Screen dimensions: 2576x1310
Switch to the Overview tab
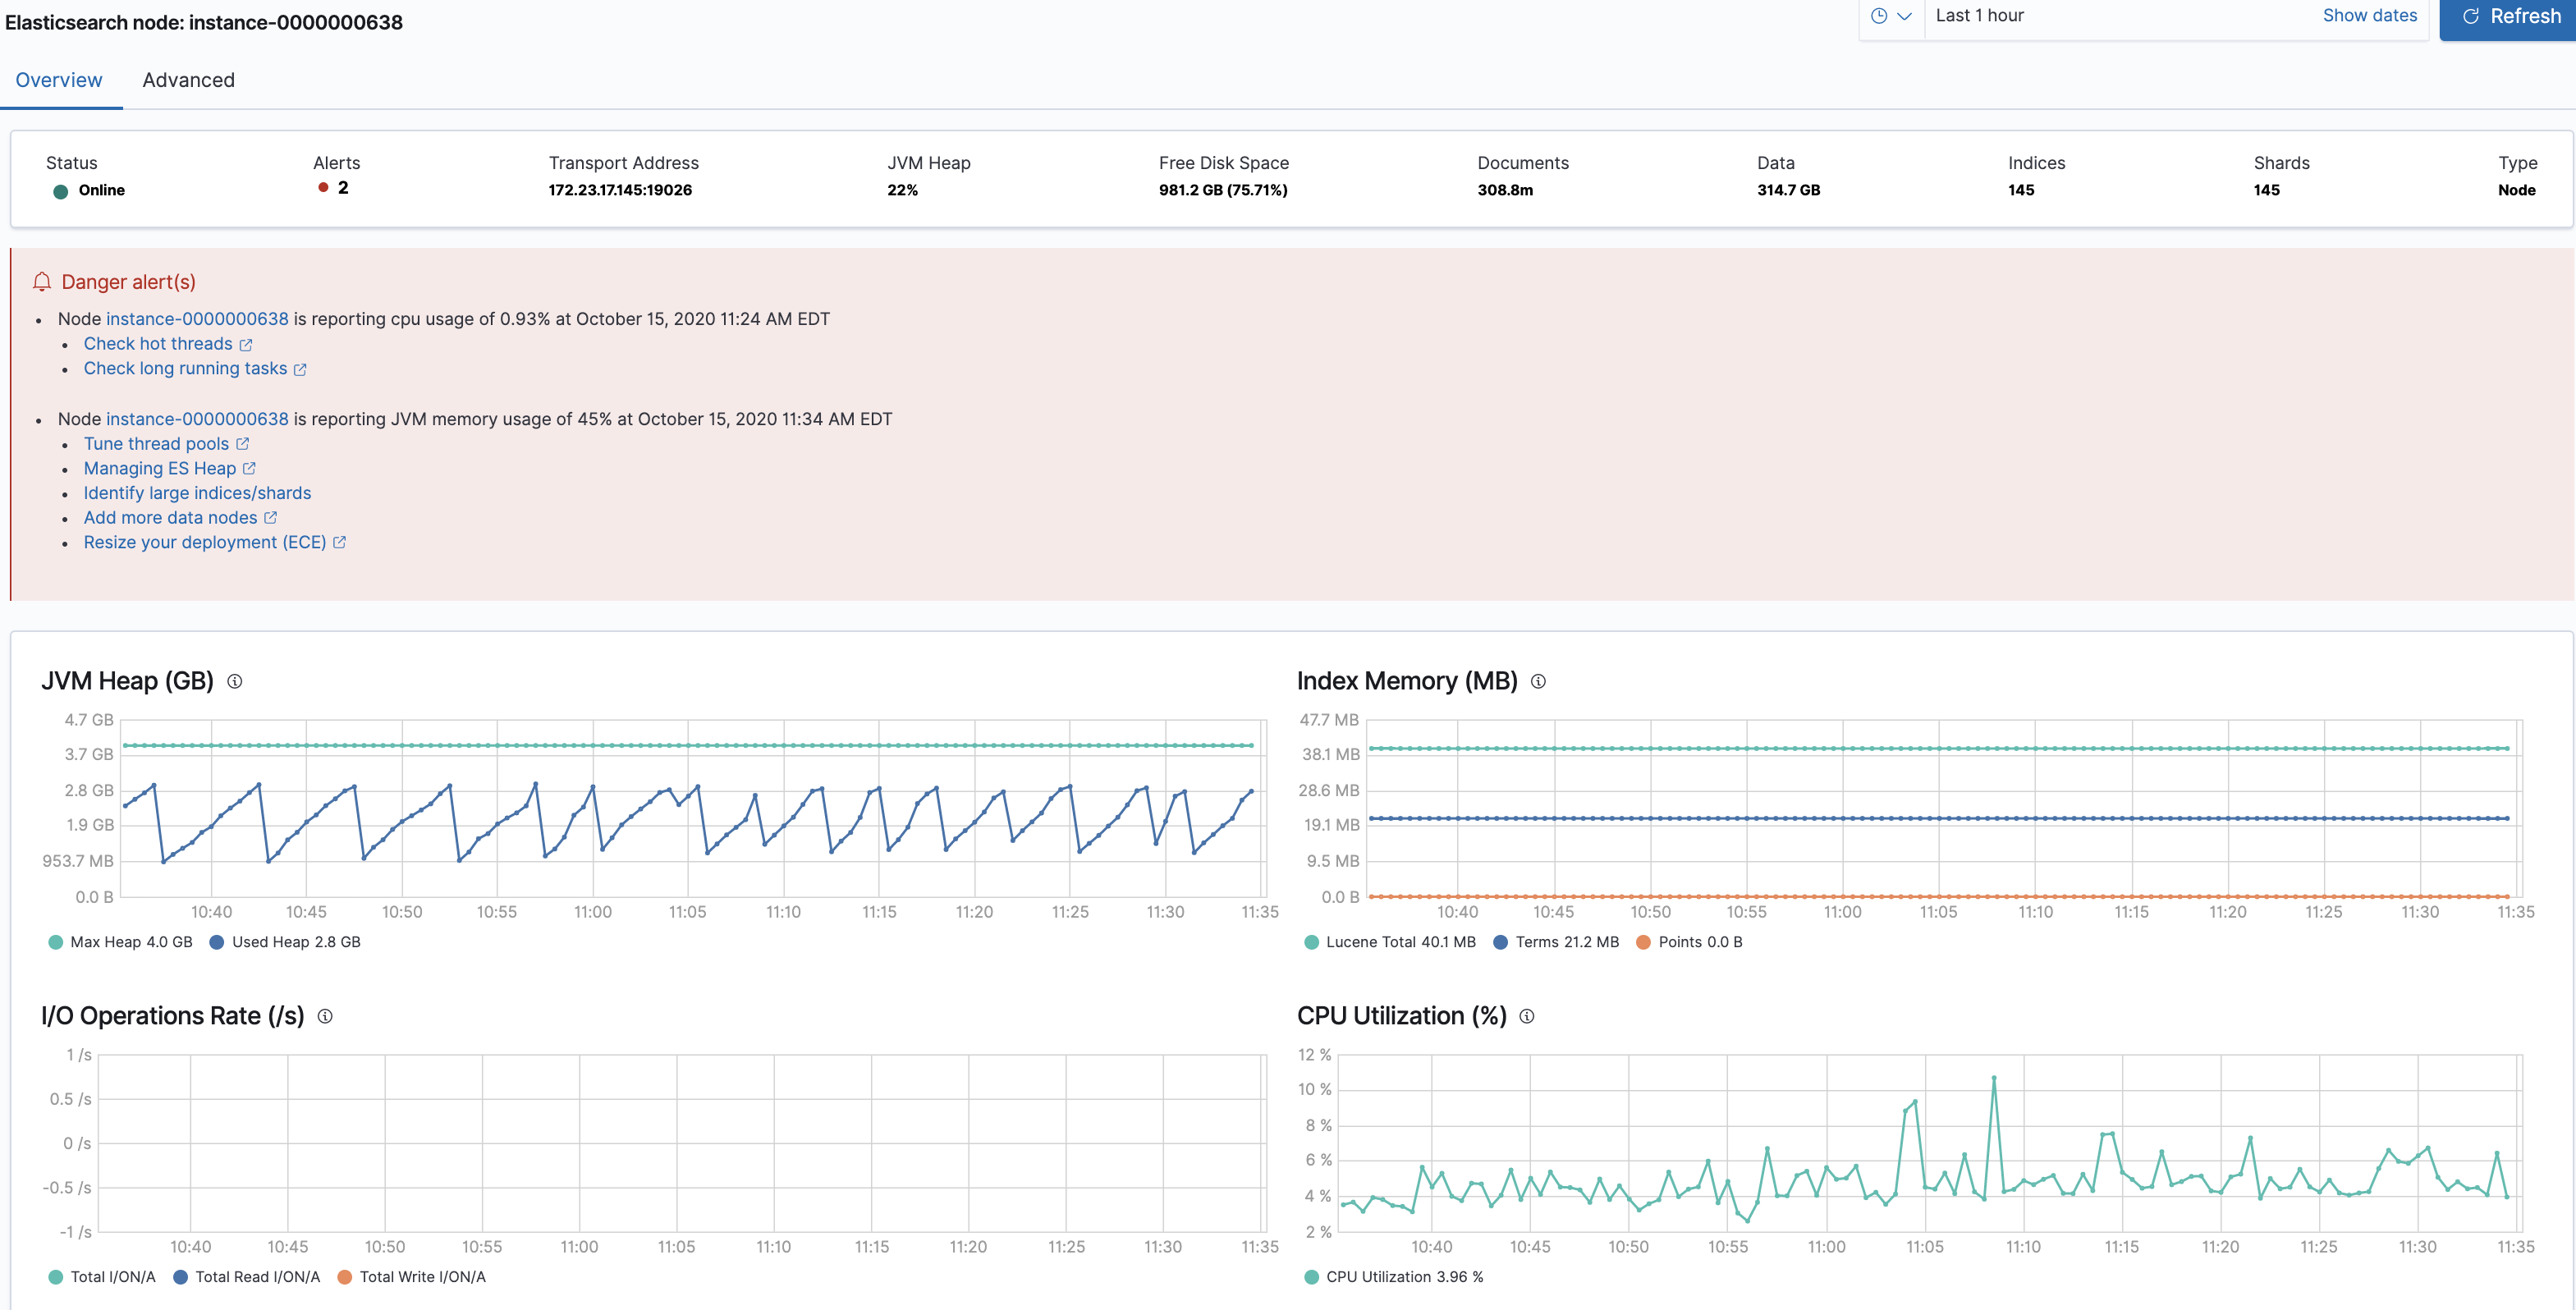[59, 80]
